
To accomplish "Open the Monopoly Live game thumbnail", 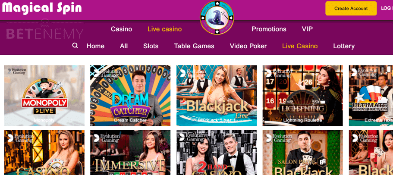I will [44, 96].
